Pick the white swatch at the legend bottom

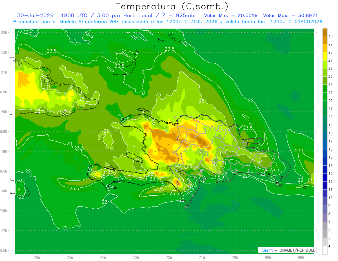(325, 250)
